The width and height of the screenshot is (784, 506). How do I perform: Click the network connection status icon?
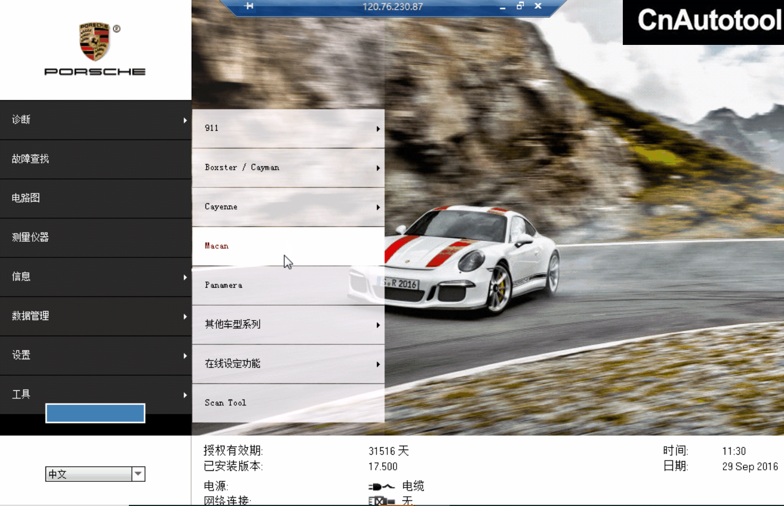click(381, 501)
